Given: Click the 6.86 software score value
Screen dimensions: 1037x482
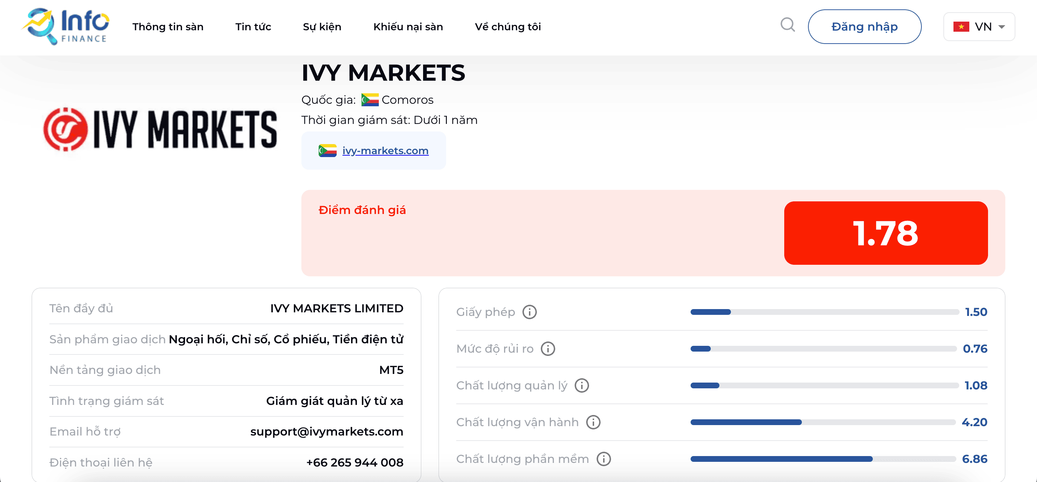Looking at the screenshot, I should coord(975,459).
